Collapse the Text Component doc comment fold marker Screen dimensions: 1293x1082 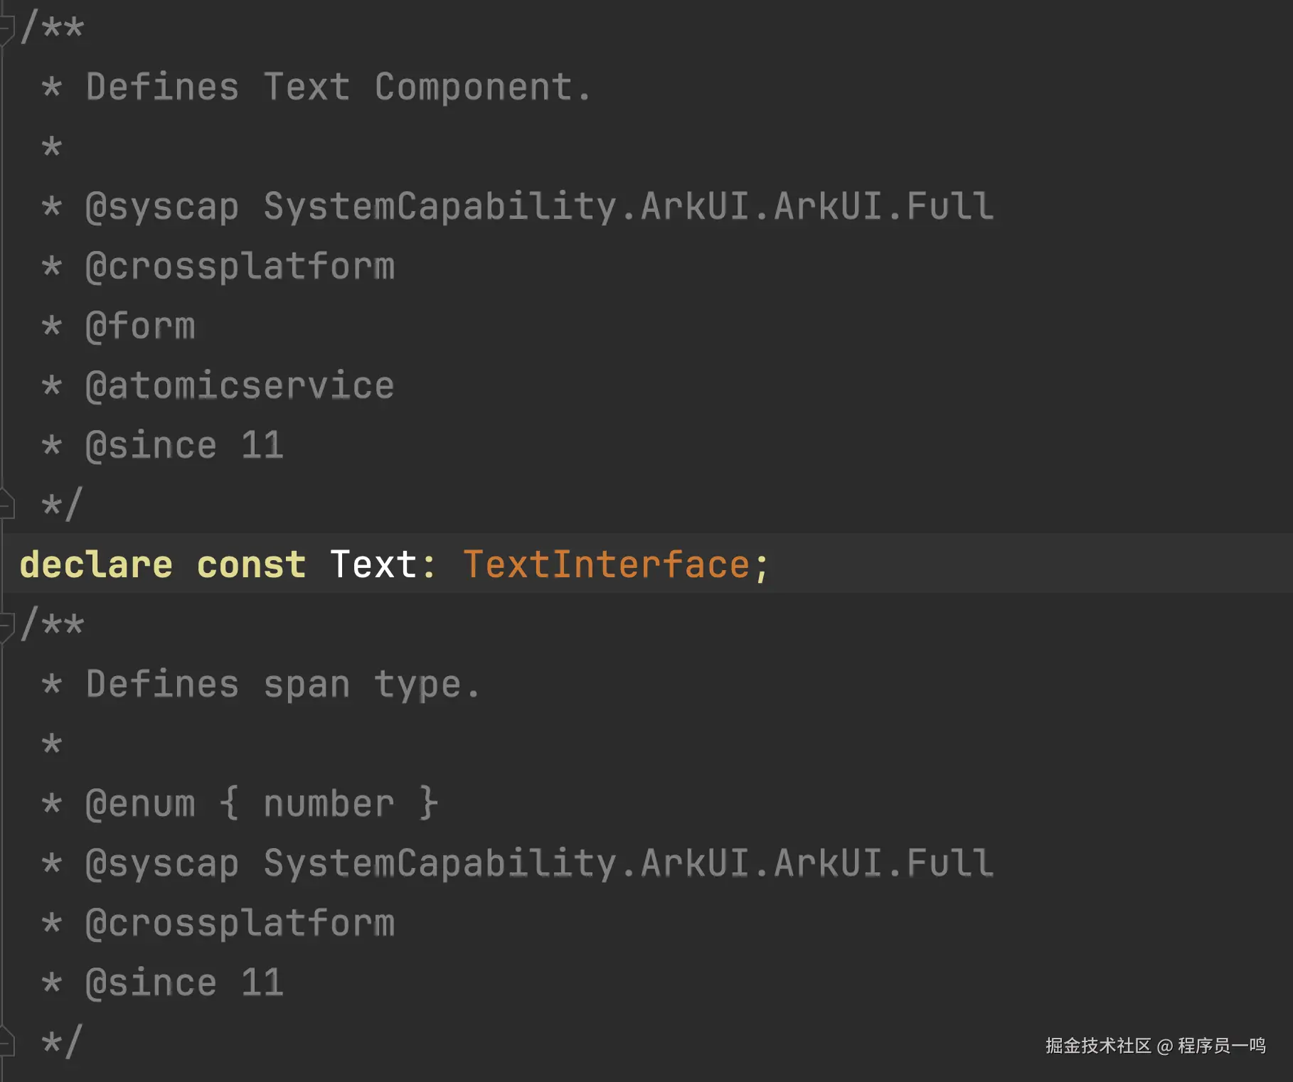pyautogui.click(x=6, y=28)
